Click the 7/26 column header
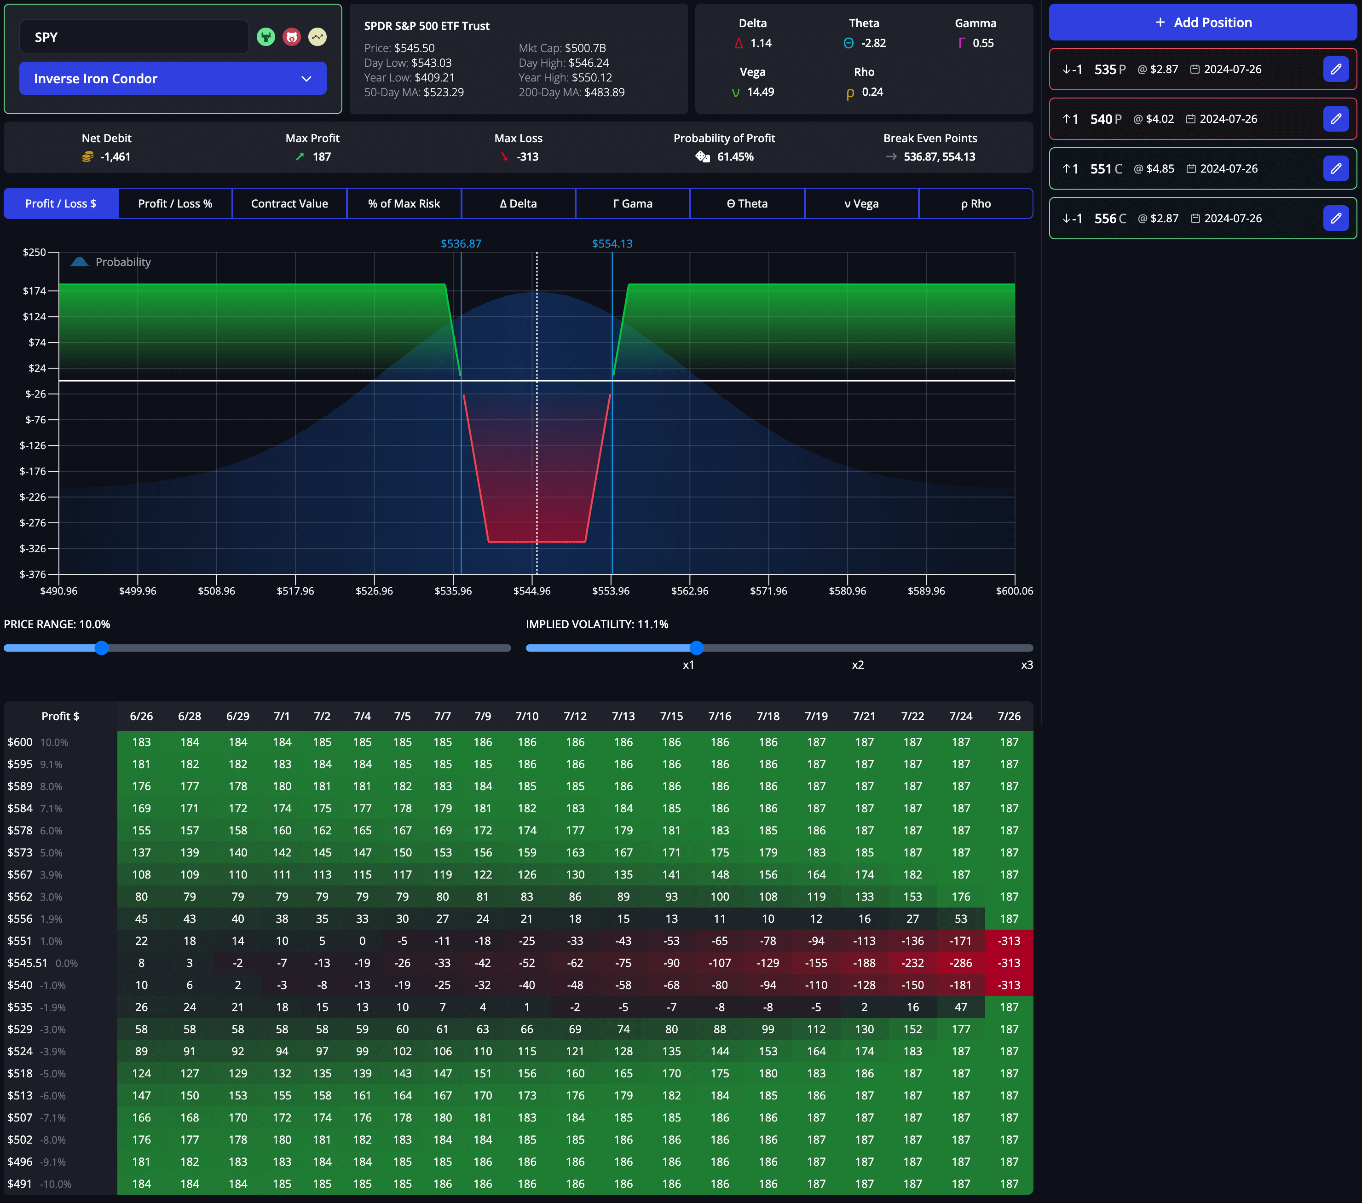 [x=1008, y=717]
